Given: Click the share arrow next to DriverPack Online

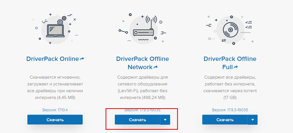Looking at the screenshot, I should point(82,59).
